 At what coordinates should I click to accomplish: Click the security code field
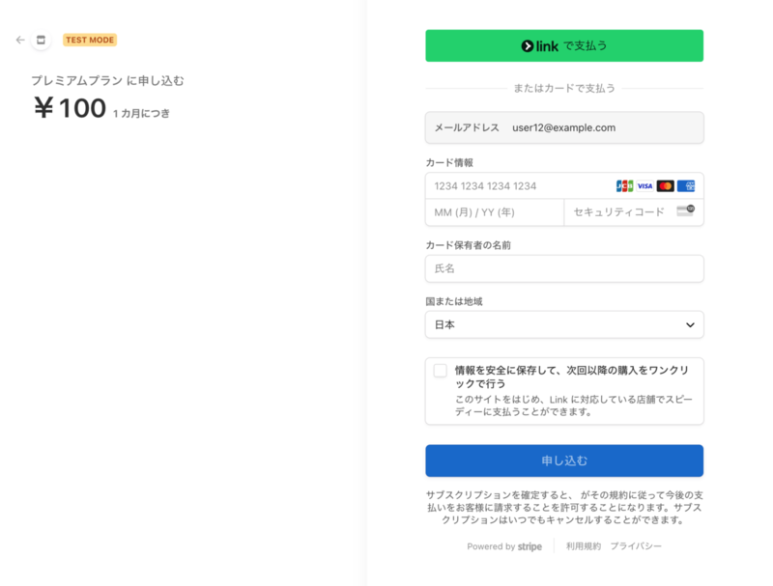pos(634,212)
